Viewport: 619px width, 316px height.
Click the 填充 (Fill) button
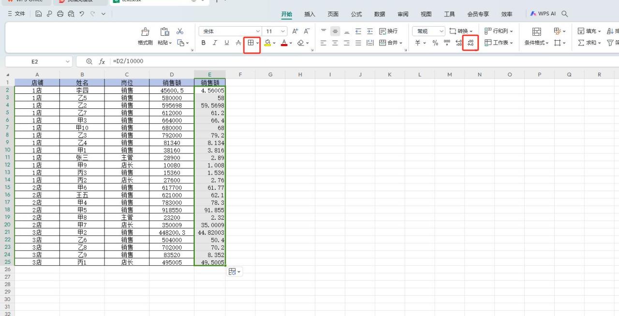(x=590, y=31)
